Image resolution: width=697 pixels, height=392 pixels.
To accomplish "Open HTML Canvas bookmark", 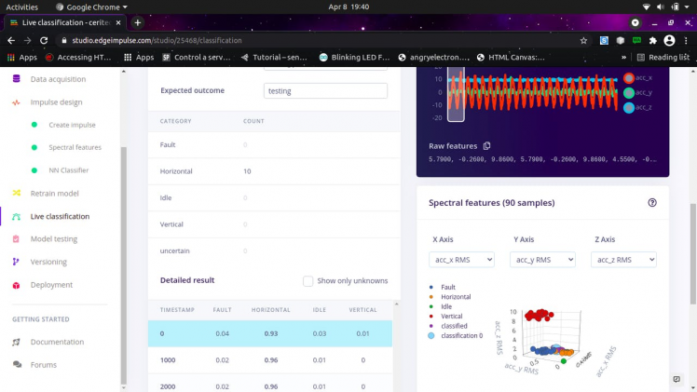I will point(511,58).
